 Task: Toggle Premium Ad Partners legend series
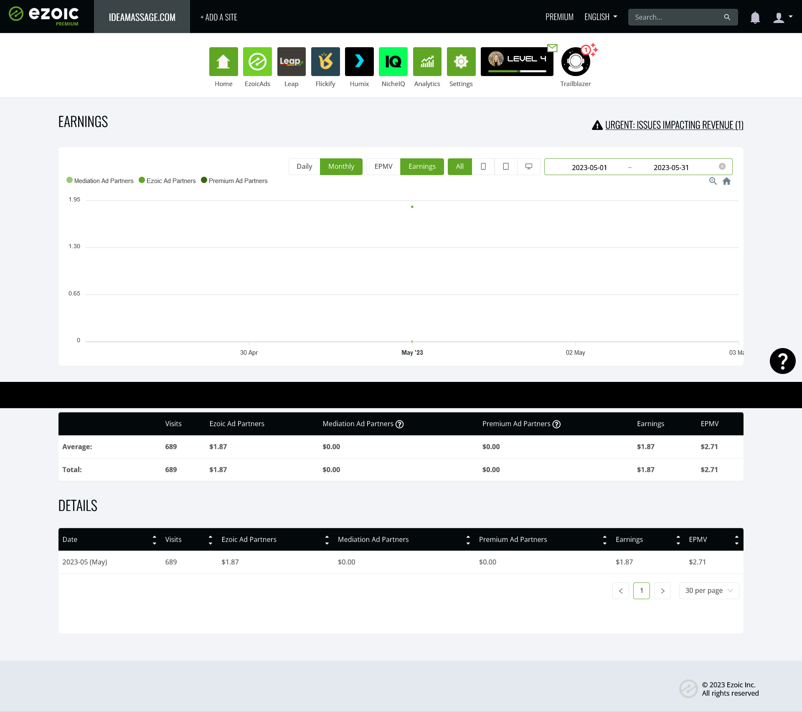coord(234,181)
